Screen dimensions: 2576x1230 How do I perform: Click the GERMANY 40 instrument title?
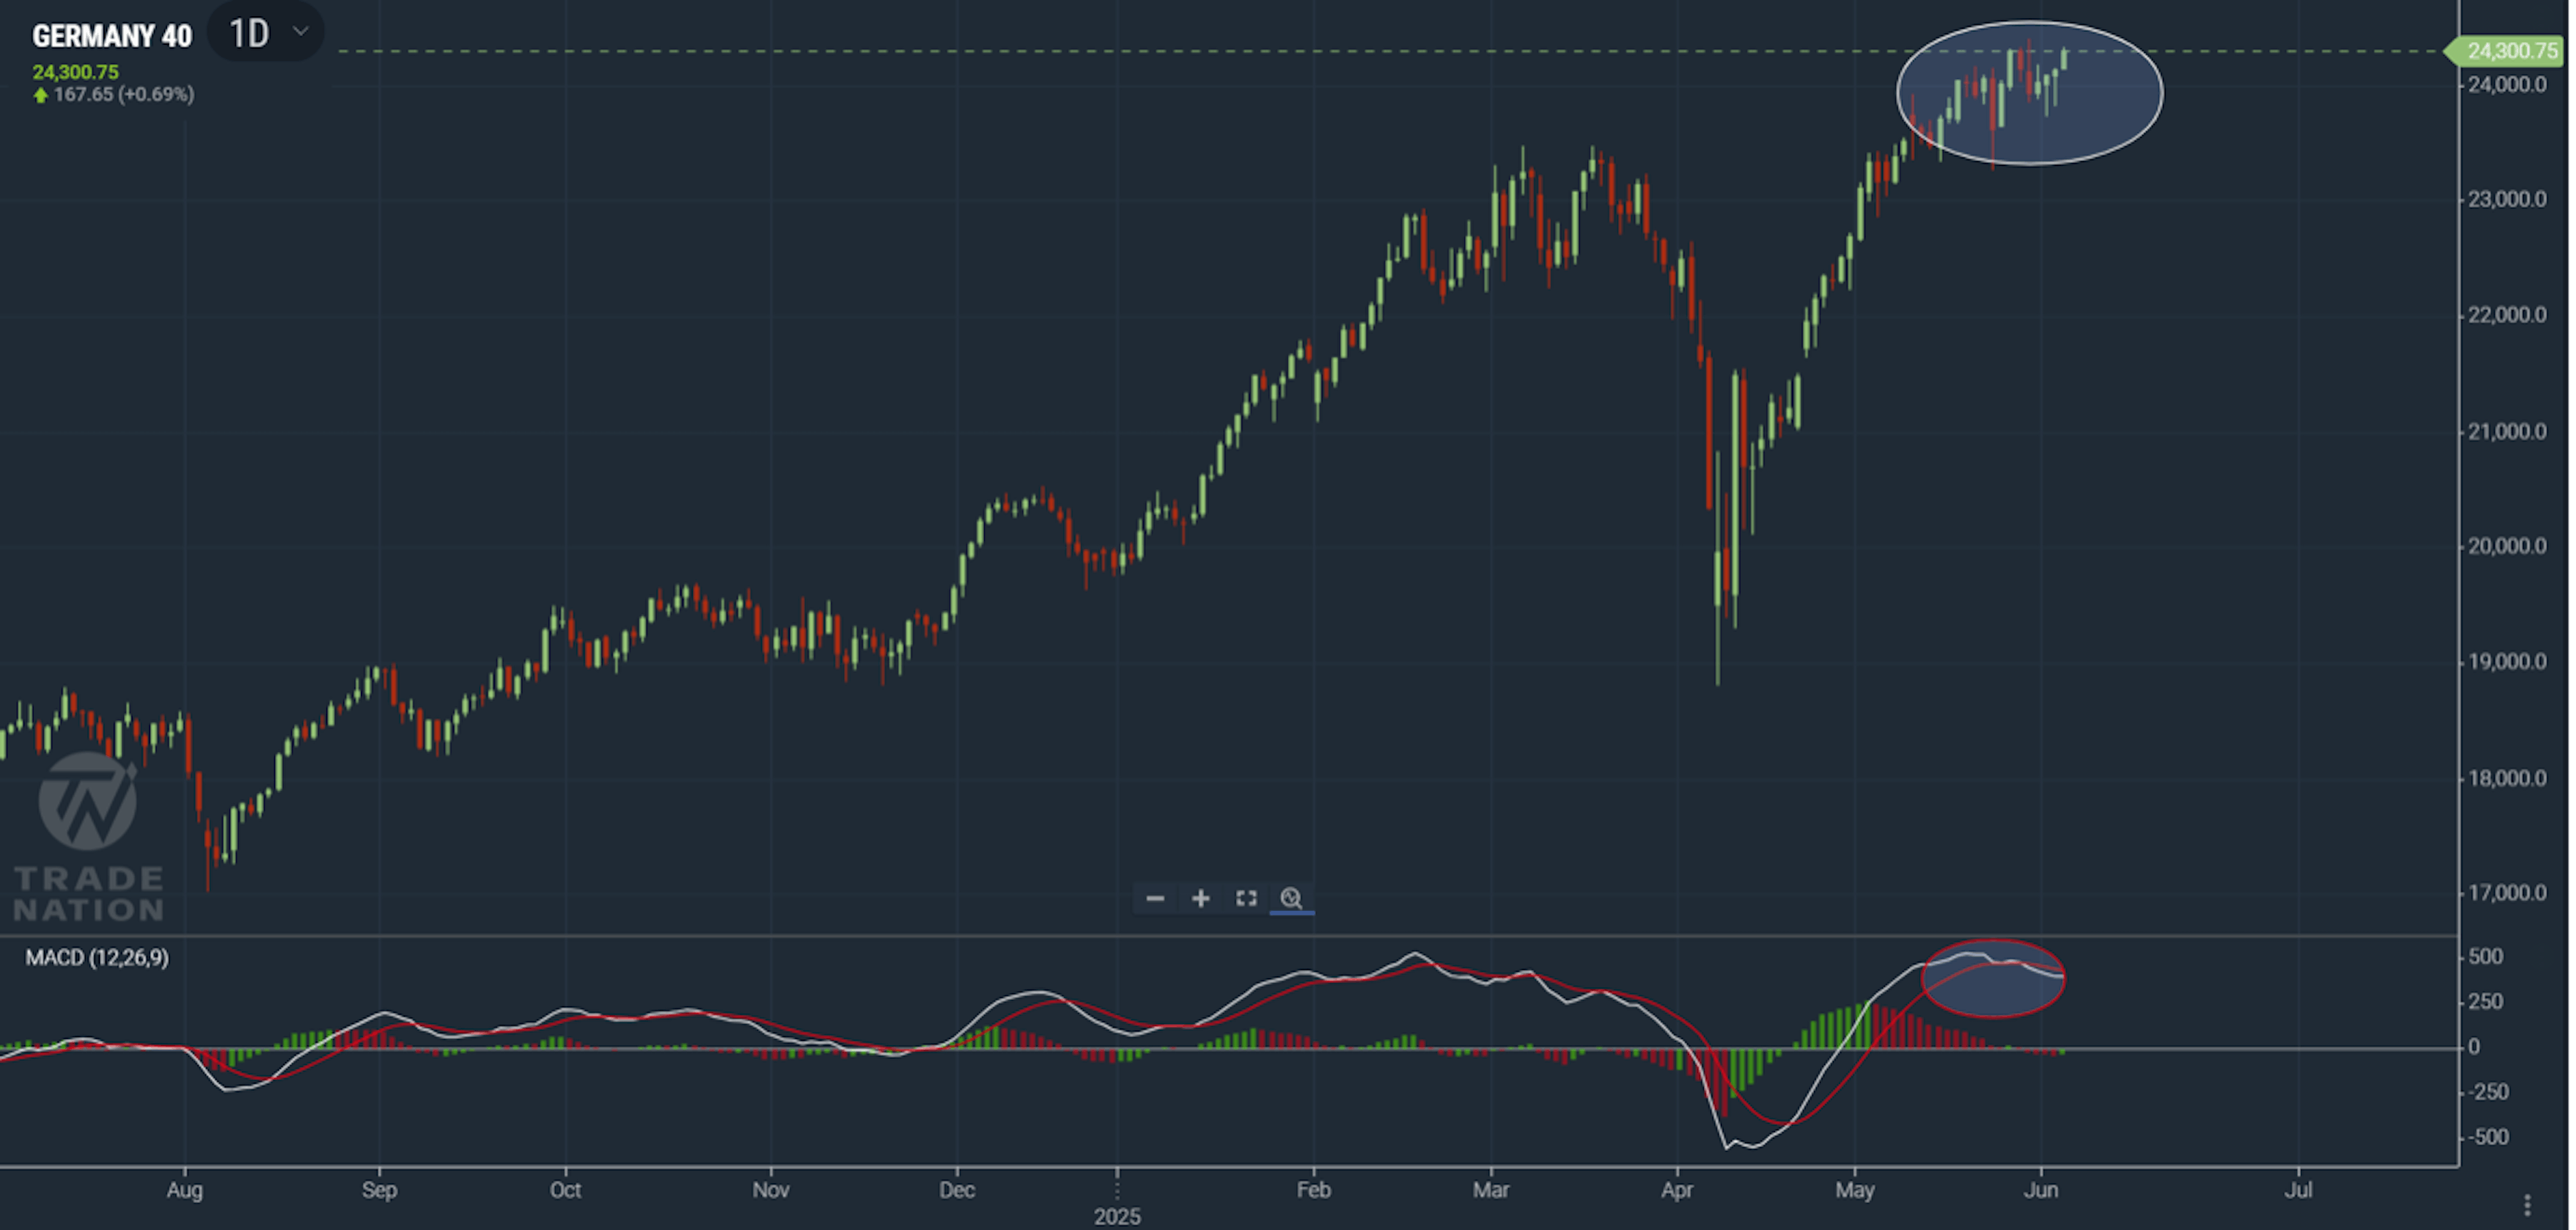click(112, 37)
